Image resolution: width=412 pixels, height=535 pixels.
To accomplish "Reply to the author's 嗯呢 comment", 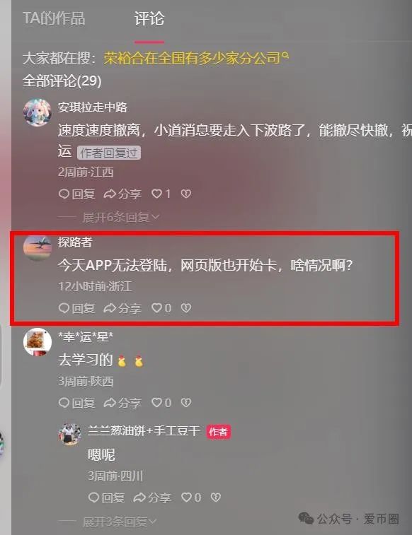I will pyautogui.click(x=106, y=498).
